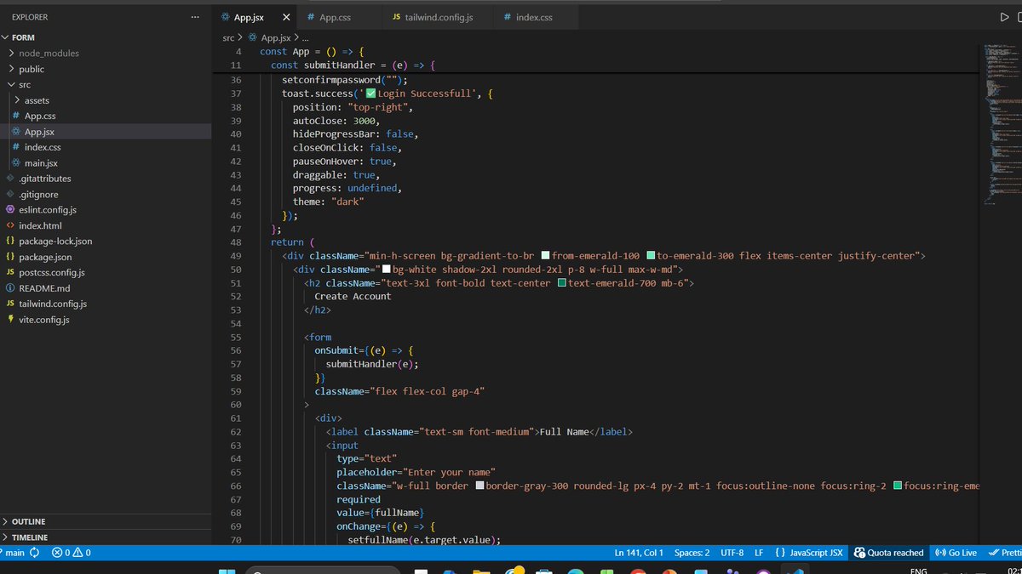Image resolution: width=1022 pixels, height=574 pixels.
Task: Change language mode from JavaScript JSX
Action: (x=808, y=553)
